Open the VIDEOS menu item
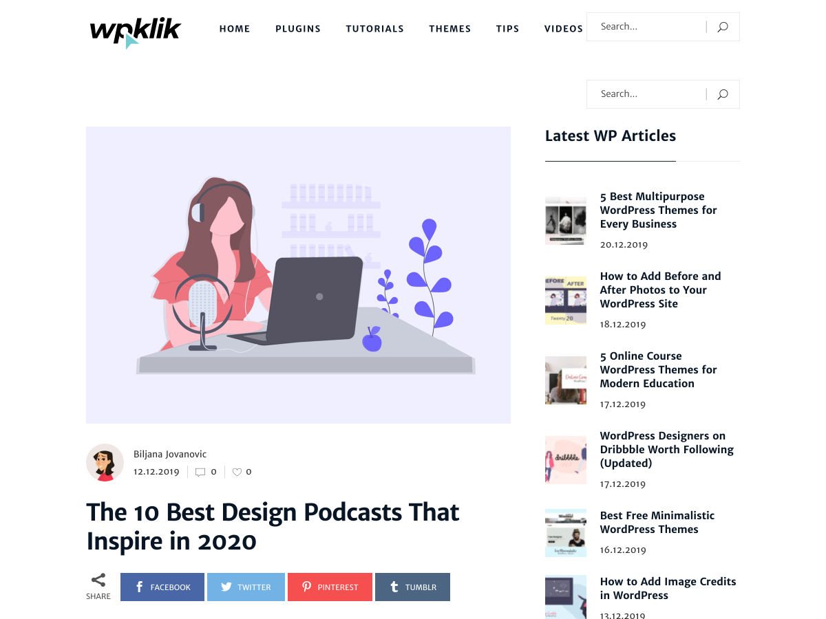826x619 pixels. (x=564, y=29)
